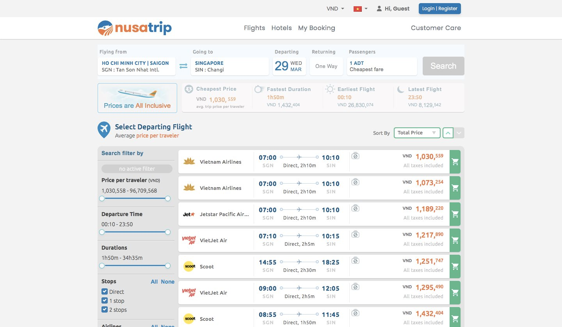
Task: Uncheck the 2 stops checkbox
Action: click(105, 309)
